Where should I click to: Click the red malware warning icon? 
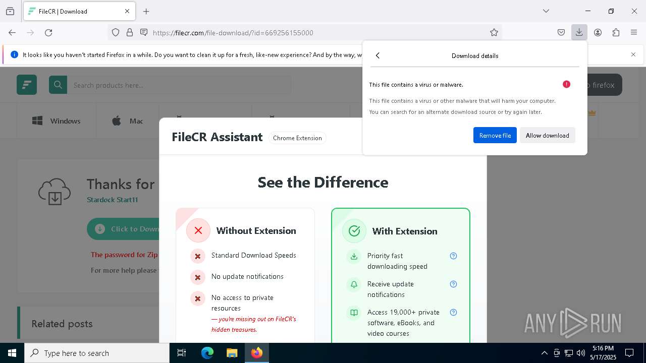[566, 84]
